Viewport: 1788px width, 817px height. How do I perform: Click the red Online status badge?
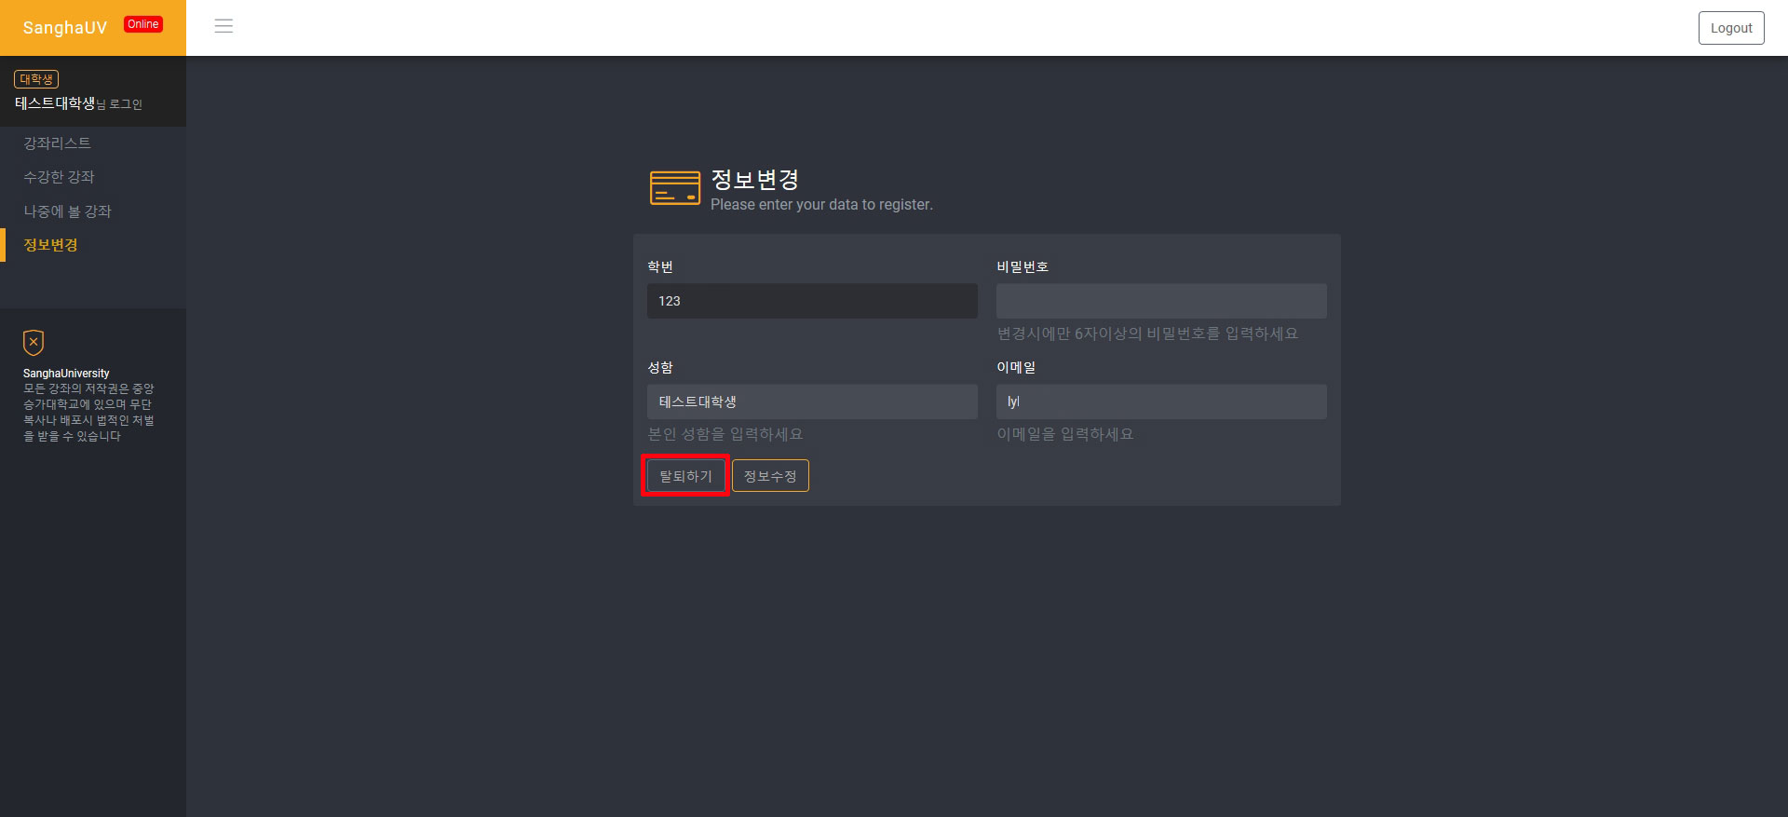coord(142,24)
